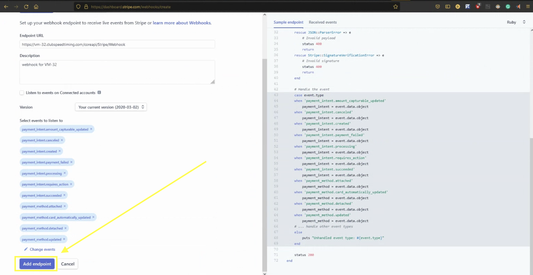Screen dimensions: 533x275
Task: Click the Cancel button
Action: (x=68, y=264)
